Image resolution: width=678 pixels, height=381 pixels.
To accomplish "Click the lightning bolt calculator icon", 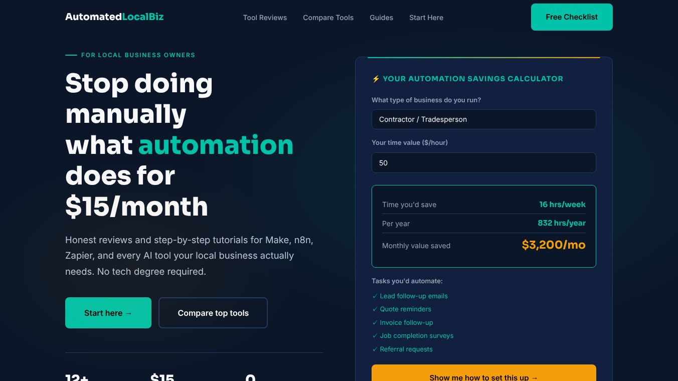I will (376, 79).
